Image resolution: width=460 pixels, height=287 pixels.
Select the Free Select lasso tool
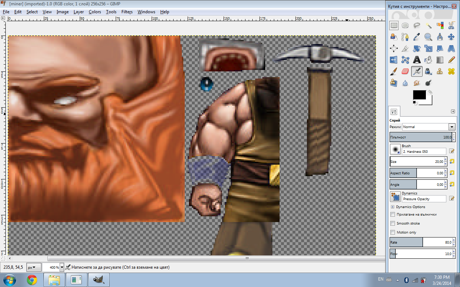point(417,25)
